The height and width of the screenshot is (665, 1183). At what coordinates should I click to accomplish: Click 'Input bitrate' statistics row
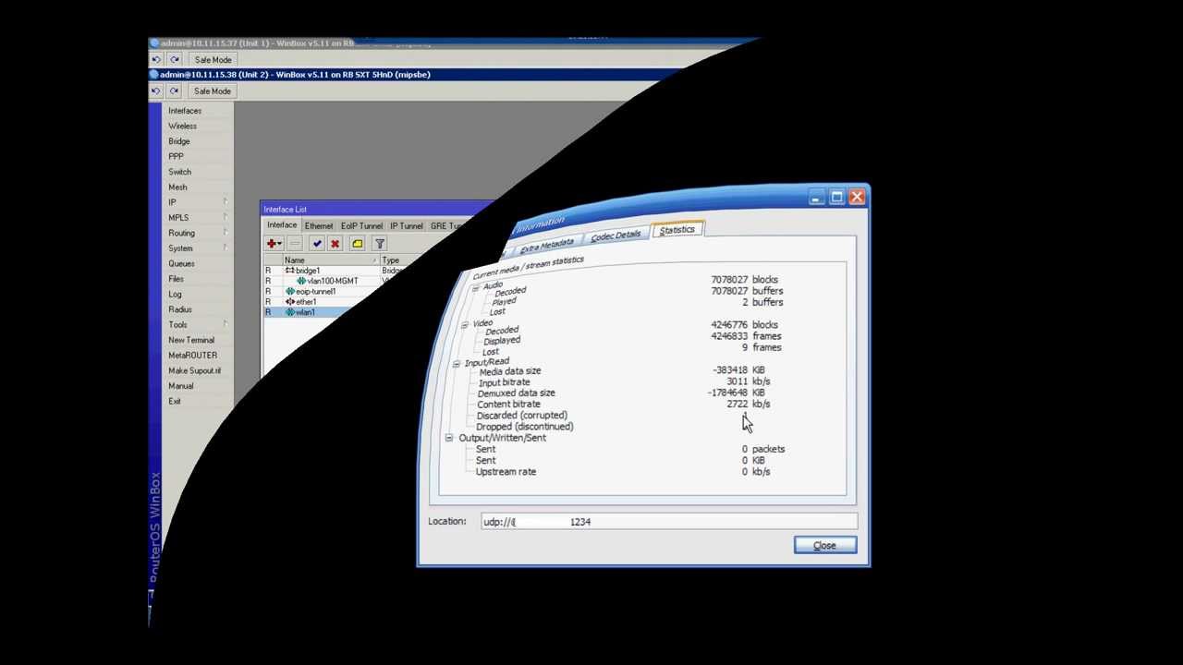[624, 381]
